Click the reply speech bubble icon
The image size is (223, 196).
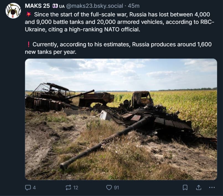click(x=28, y=188)
